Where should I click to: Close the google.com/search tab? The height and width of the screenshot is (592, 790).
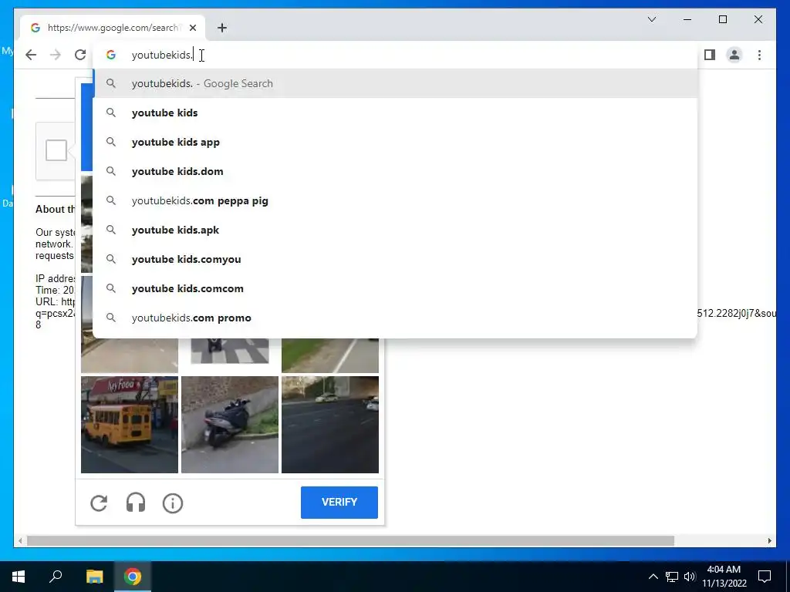192,28
